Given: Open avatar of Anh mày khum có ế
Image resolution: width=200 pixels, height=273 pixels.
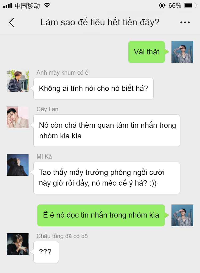Looking at the screenshot, I should [x=18, y=81].
